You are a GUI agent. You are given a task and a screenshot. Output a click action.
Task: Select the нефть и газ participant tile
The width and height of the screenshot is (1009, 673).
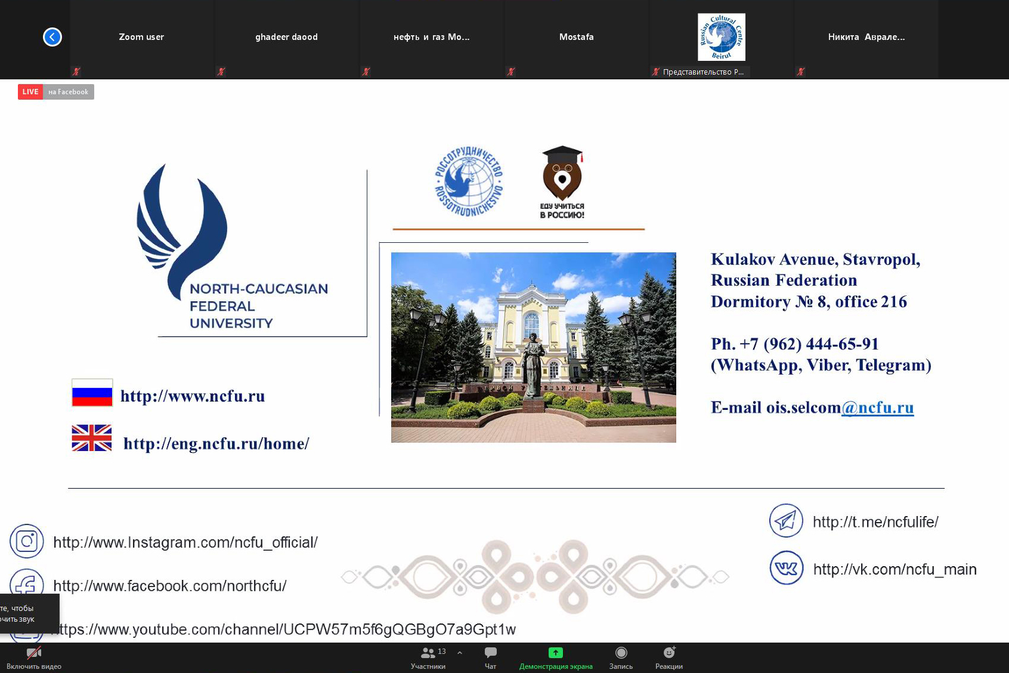point(431,39)
